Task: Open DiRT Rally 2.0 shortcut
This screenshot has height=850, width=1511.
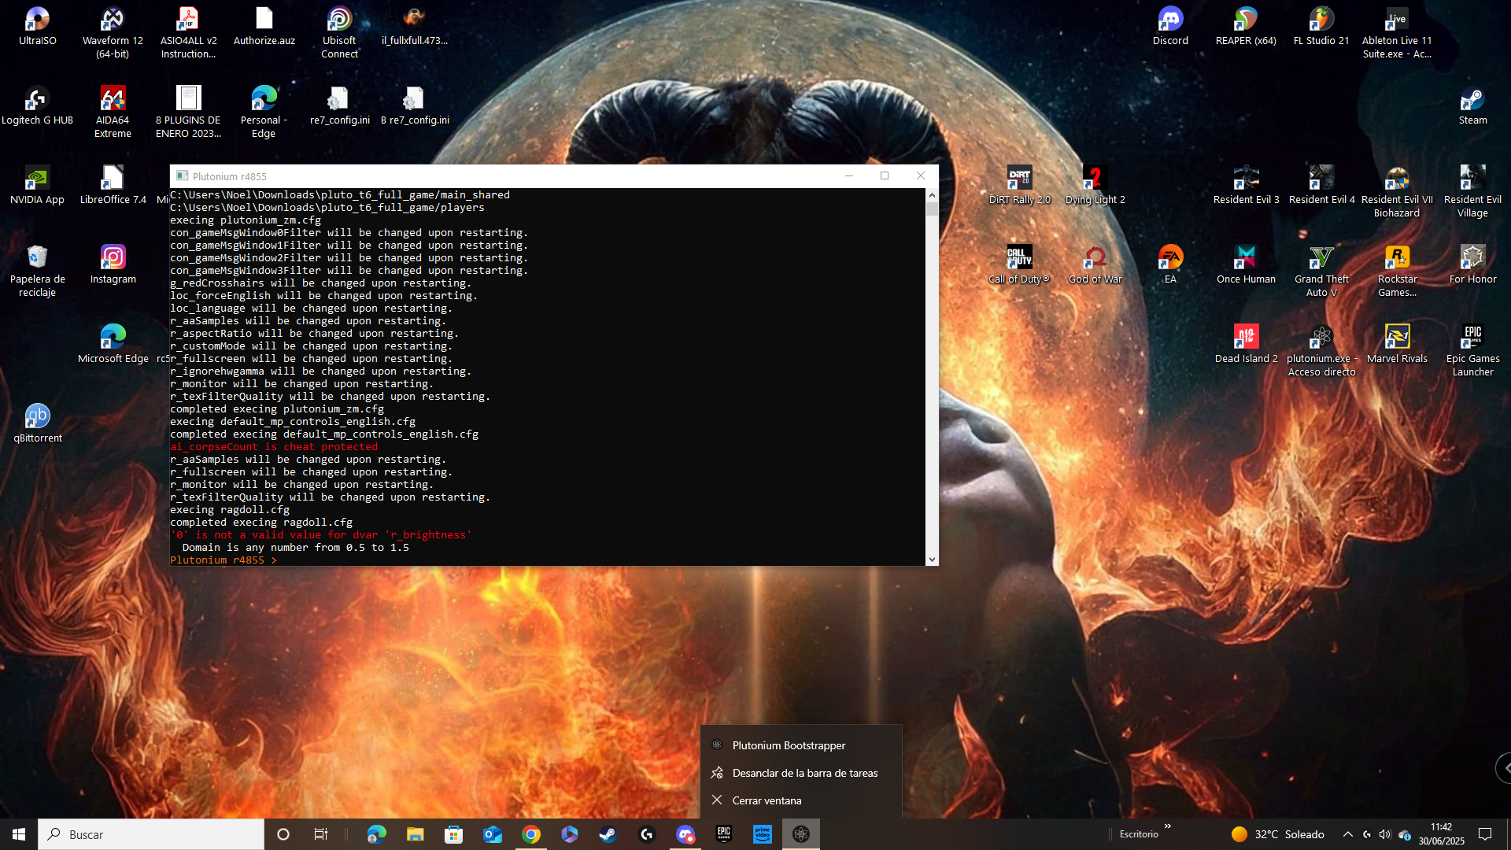Action: pos(1019,186)
